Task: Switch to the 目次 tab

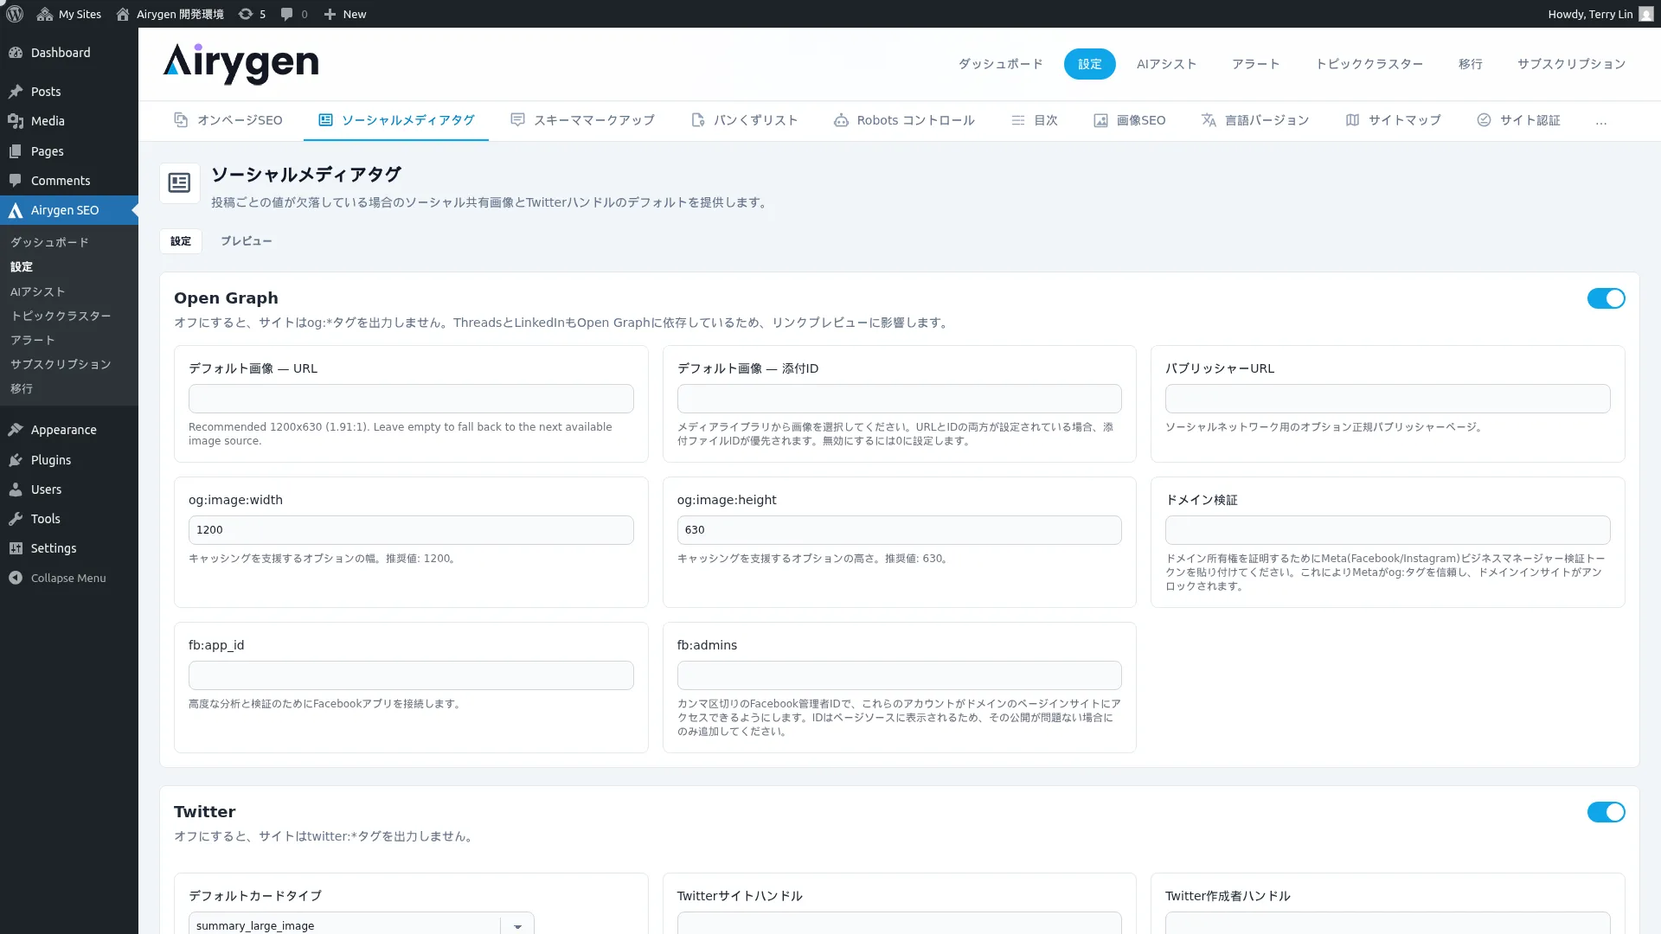Action: (x=1035, y=120)
